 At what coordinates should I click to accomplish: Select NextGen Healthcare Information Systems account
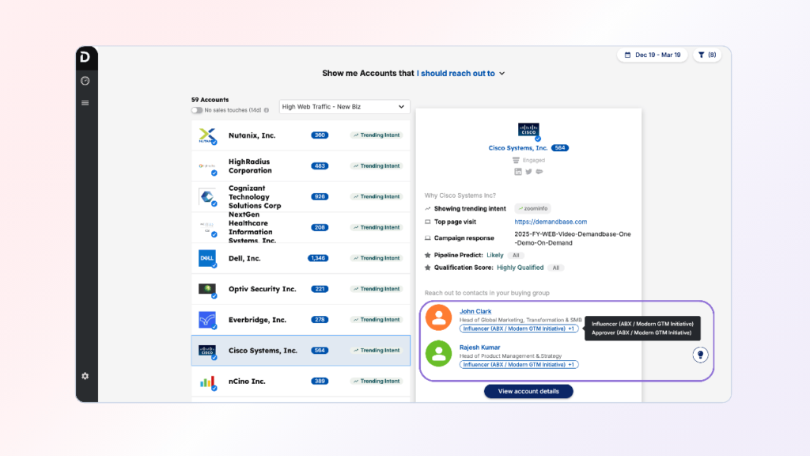click(252, 227)
